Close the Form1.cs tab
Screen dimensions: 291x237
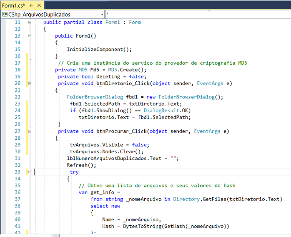click(x=39, y=5)
